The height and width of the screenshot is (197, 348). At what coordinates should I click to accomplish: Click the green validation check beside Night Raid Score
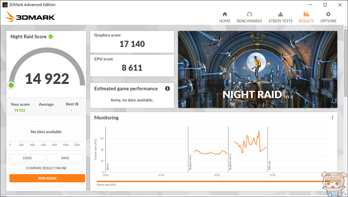click(51, 37)
